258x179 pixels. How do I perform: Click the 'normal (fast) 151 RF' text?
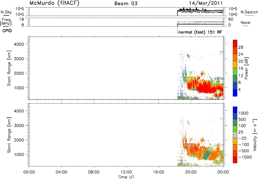pos(200,32)
